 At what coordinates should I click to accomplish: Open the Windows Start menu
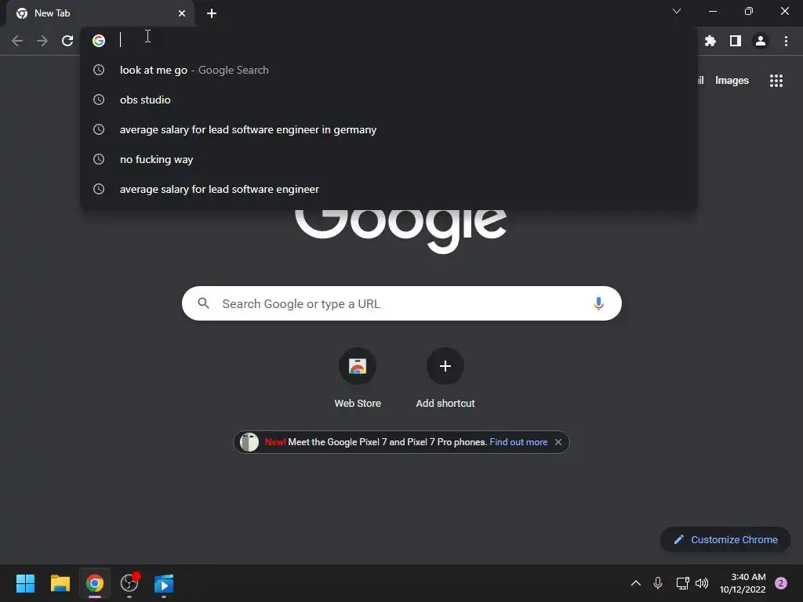(26, 583)
